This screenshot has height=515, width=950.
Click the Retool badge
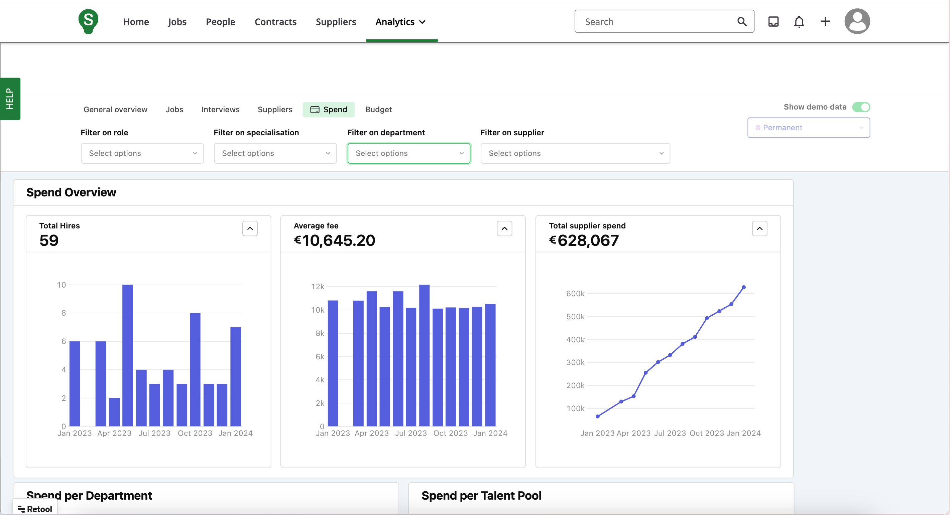coord(35,509)
